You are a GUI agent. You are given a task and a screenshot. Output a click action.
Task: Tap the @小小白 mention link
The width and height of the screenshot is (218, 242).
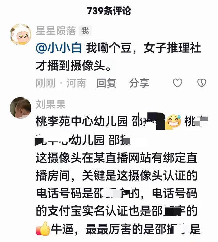59,48
